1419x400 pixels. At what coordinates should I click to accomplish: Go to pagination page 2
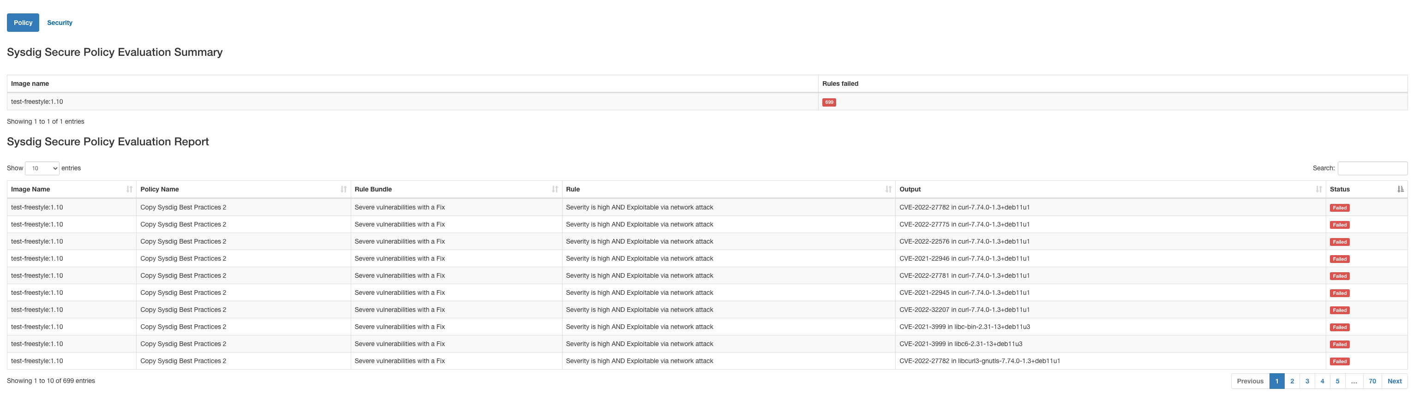tap(1292, 381)
